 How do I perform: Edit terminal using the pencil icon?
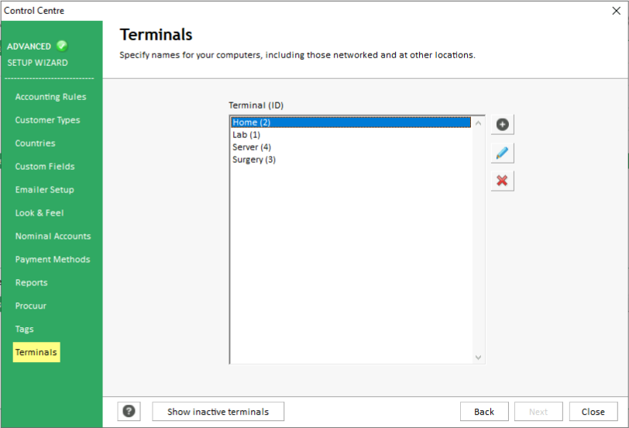pos(502,153)
